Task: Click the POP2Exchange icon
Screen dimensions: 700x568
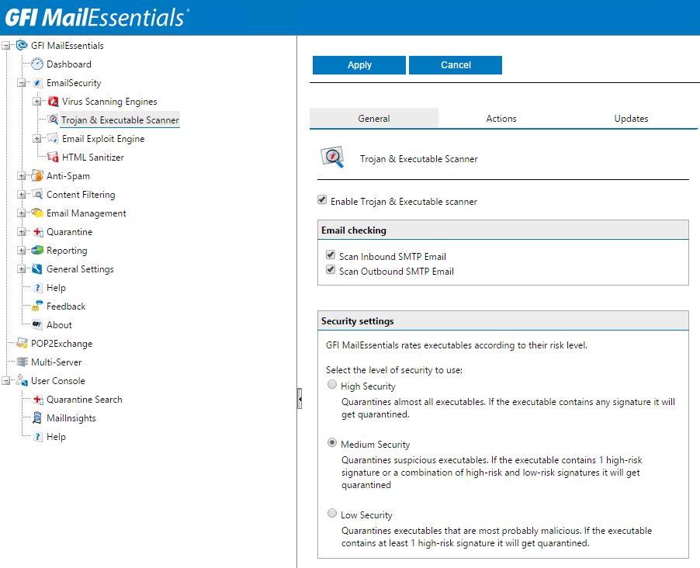Action: pos(22,344)
